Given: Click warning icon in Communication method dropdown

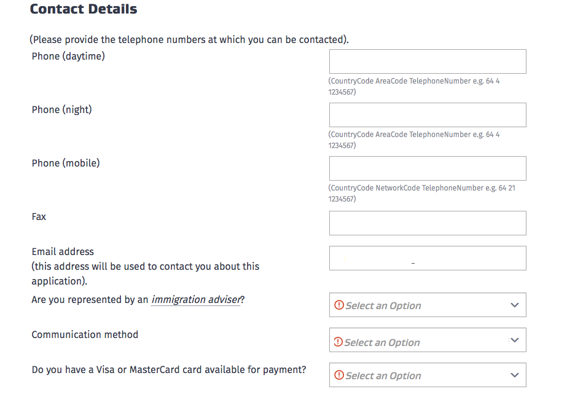Looking at the screenshot, I should click(x=338, y=342).
